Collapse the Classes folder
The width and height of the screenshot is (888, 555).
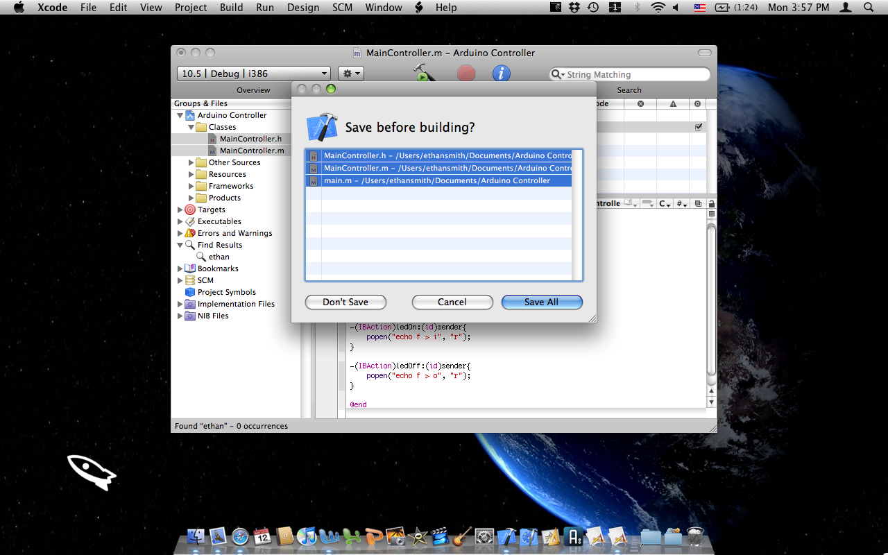(x=191, y=127)
